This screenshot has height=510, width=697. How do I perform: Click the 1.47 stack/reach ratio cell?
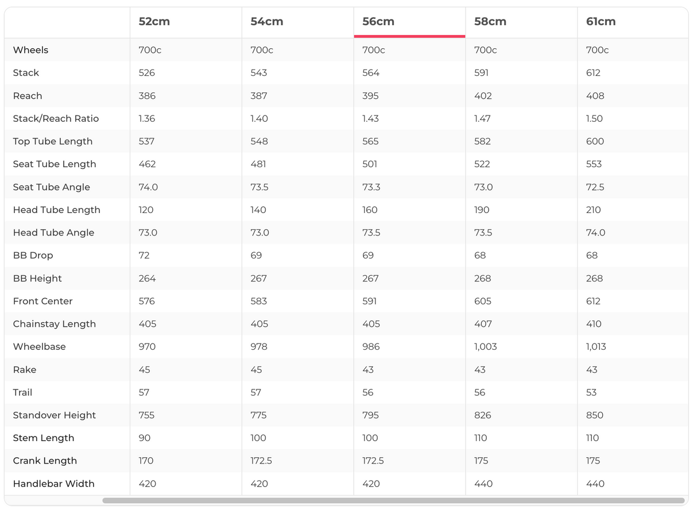click(482, 119)
